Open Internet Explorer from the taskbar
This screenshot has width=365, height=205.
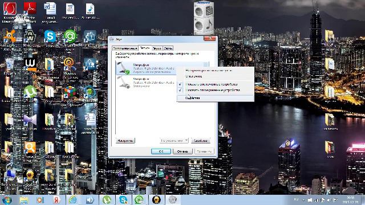(x=73, y=200)
